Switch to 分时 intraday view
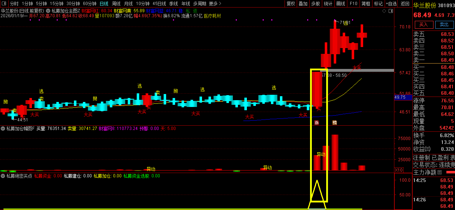Viewport: 455px width, 210px height. [14, 4]
